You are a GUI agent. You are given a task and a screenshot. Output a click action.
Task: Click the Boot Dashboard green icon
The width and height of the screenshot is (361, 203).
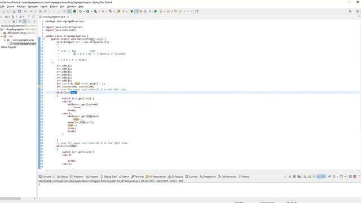point(74,11)
